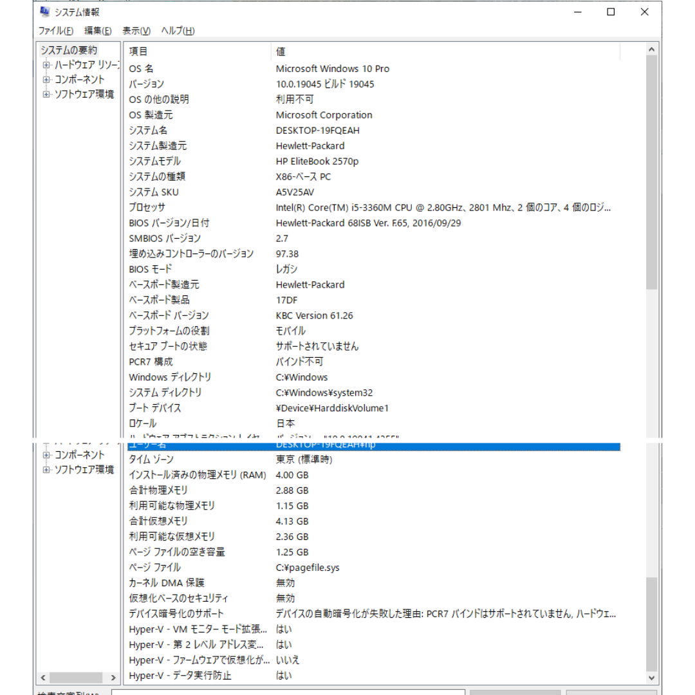Viewport: 695px width, 695px height.
Task: Click the value 東京 (標準時)
Action: click(304, 459)
